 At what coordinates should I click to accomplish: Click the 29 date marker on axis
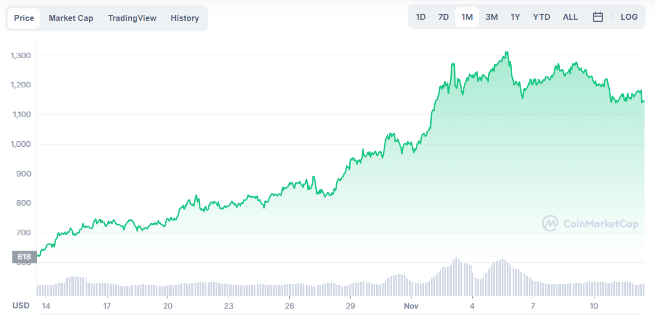coord(350,306)
